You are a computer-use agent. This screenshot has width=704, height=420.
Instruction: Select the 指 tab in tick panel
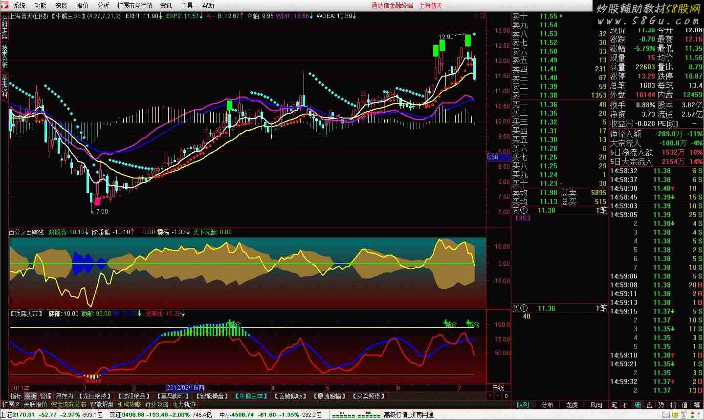[x=673, y=405]
